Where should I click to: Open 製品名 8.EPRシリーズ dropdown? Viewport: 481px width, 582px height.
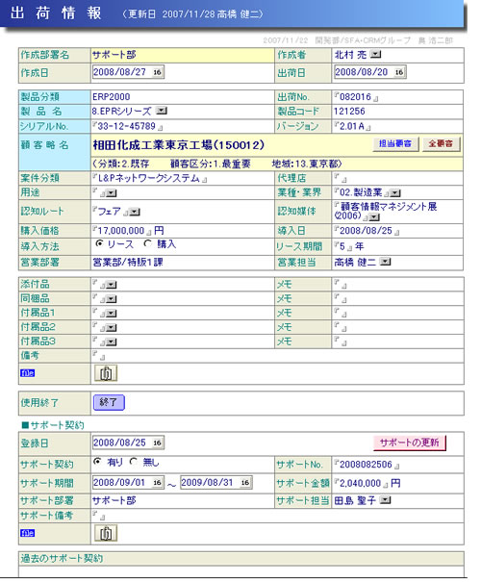pos(162,111)
